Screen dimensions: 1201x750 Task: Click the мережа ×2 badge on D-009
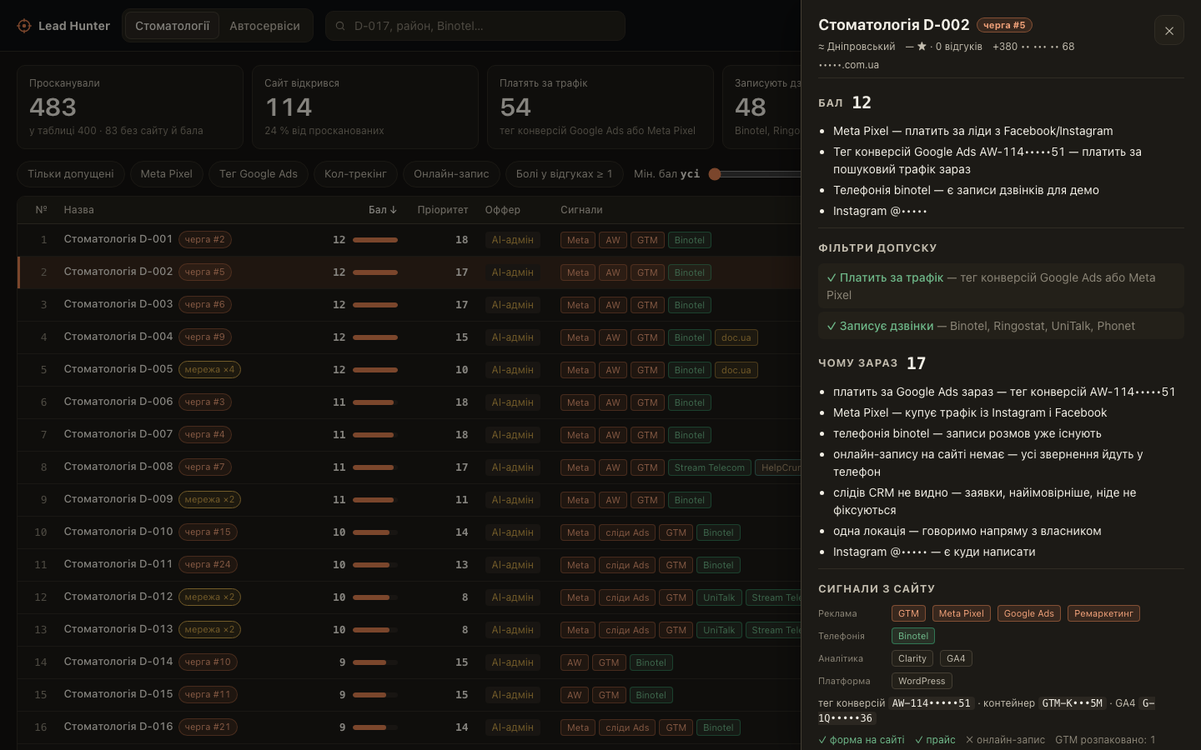[x=210, y=500]
